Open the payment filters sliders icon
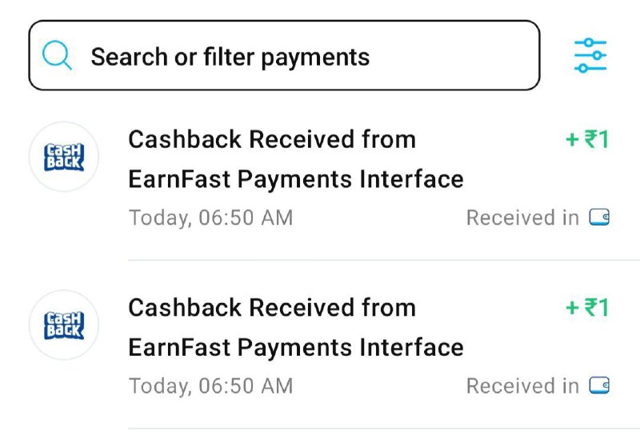This screenshot has width=640, height=443. [590, 55]
